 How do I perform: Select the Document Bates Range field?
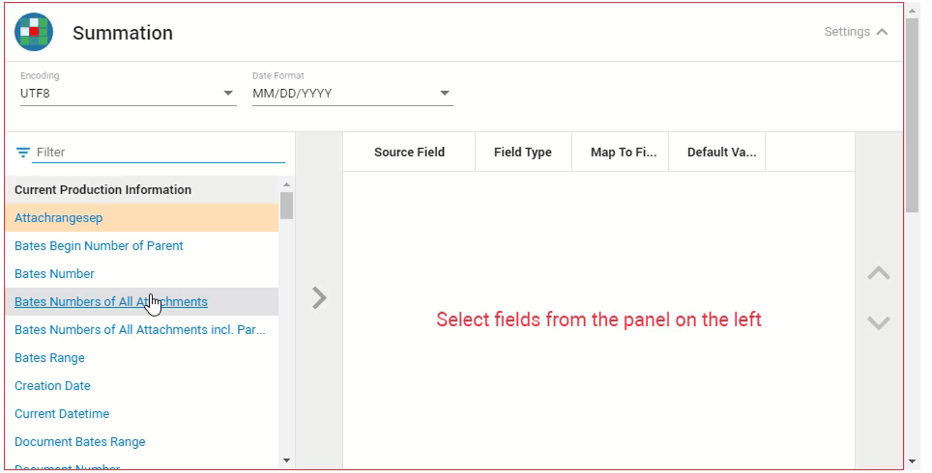[x=79, y=442]
